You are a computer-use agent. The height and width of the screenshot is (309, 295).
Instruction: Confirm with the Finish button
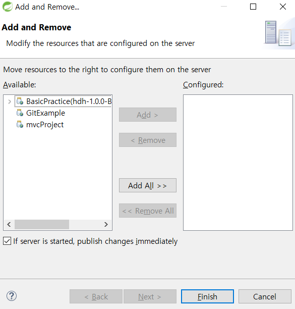click(207, 296)
